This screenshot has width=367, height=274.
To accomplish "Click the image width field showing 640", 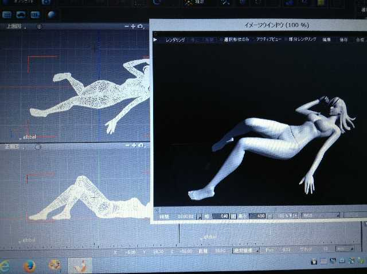I will point(221,216).
